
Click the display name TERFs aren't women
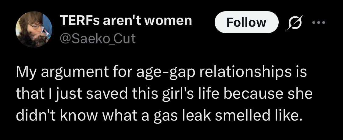pyautogui.click(x=126, y=21)
